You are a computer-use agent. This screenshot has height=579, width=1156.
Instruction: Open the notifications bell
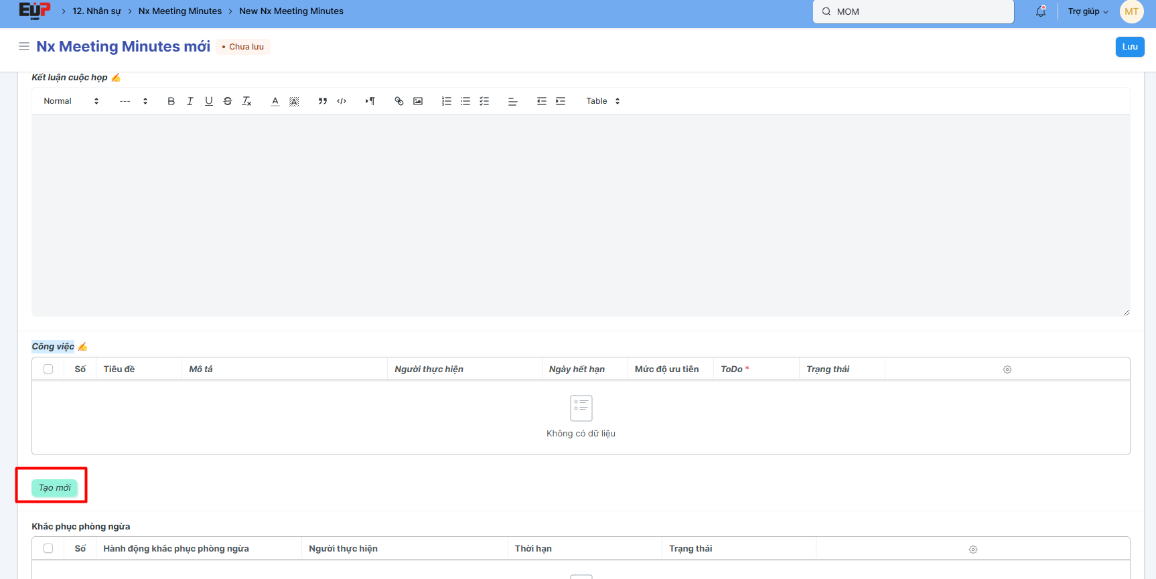[x=1041, y=11]
